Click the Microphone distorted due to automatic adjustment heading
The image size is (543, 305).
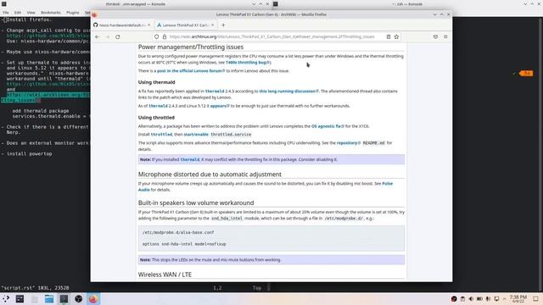(x=210, y=175)
